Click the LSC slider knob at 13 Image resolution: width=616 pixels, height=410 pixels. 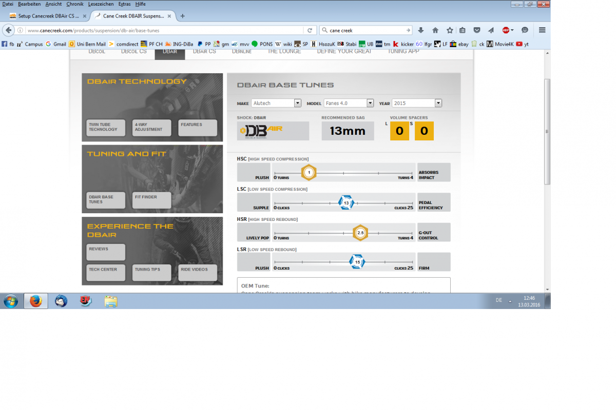[x=346, y=203]
